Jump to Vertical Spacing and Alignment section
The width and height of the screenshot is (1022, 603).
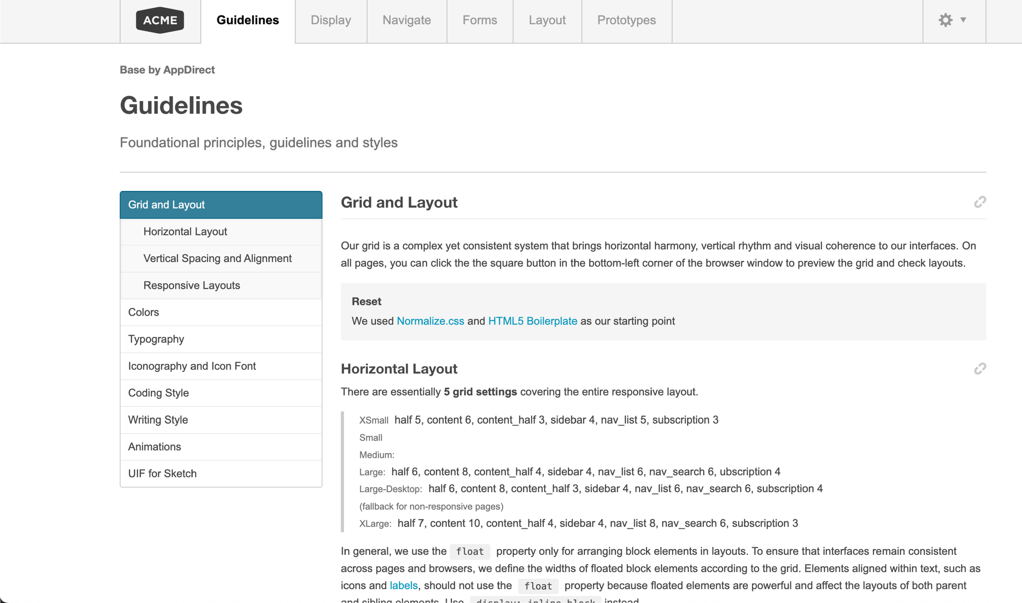click(217, 258)
